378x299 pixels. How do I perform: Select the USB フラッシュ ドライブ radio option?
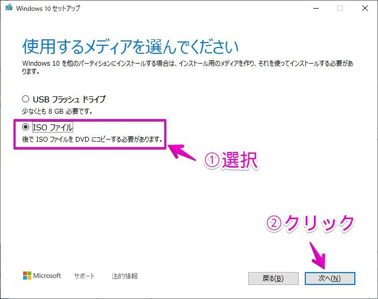(x=25, y=99)
